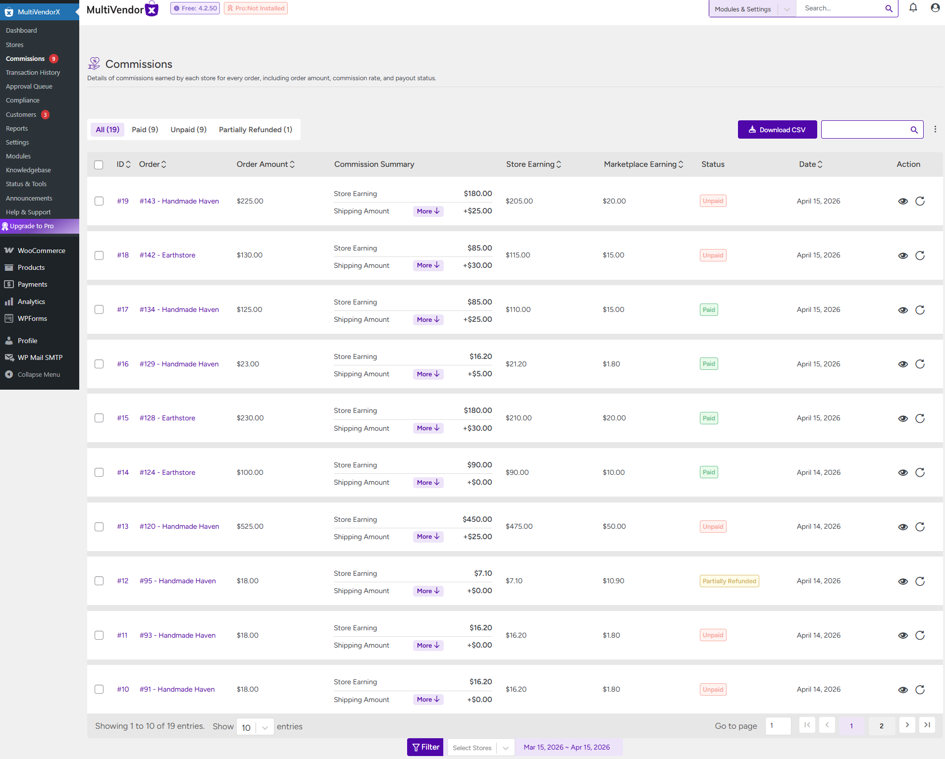This screenshot has width=945, height=759.
Task: Open the Select Stores dropdown
Action: click(480, 748)
